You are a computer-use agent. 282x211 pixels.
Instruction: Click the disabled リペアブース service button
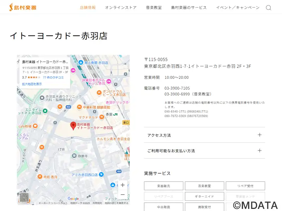[164, 196]
